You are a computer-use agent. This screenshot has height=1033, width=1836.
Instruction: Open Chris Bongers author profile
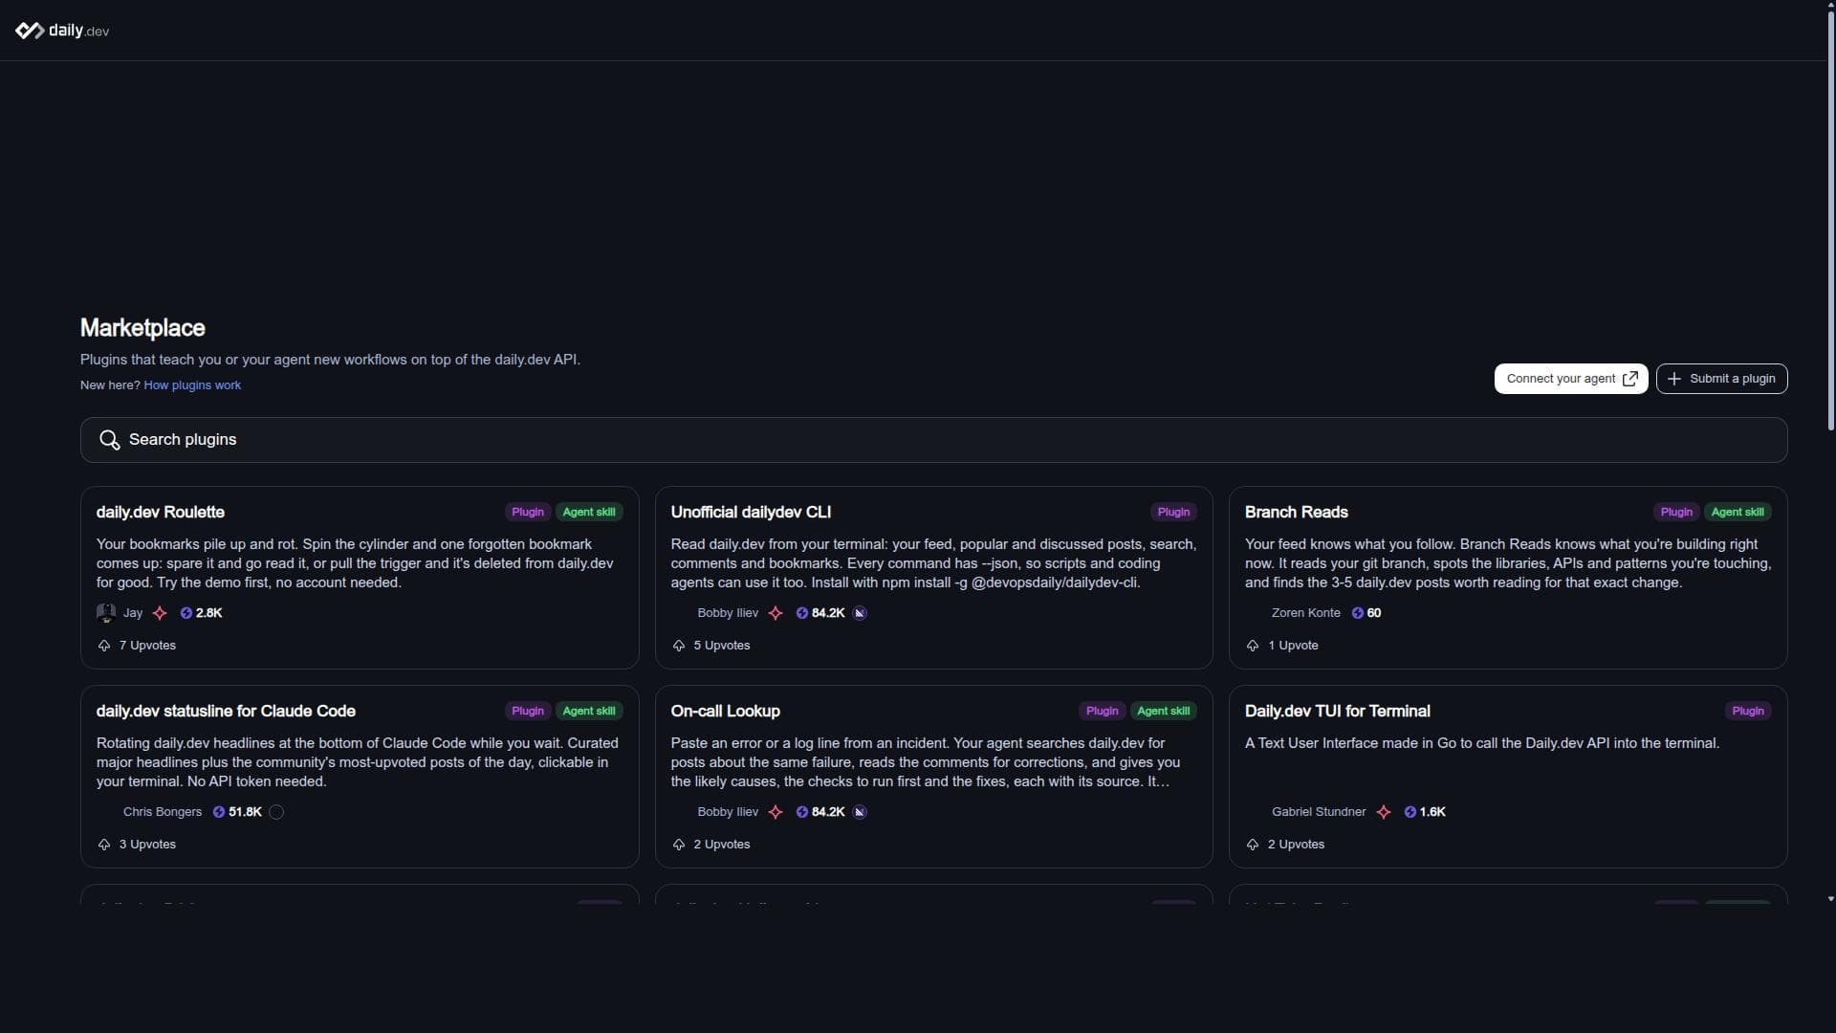click(163, 812)
